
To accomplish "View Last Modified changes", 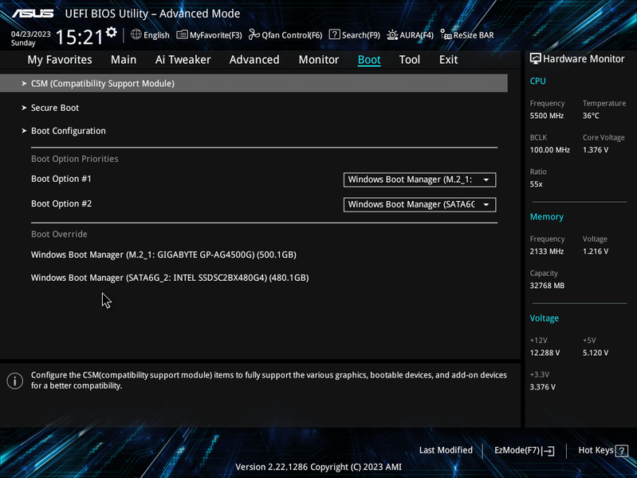I will (x=446, y=450).
